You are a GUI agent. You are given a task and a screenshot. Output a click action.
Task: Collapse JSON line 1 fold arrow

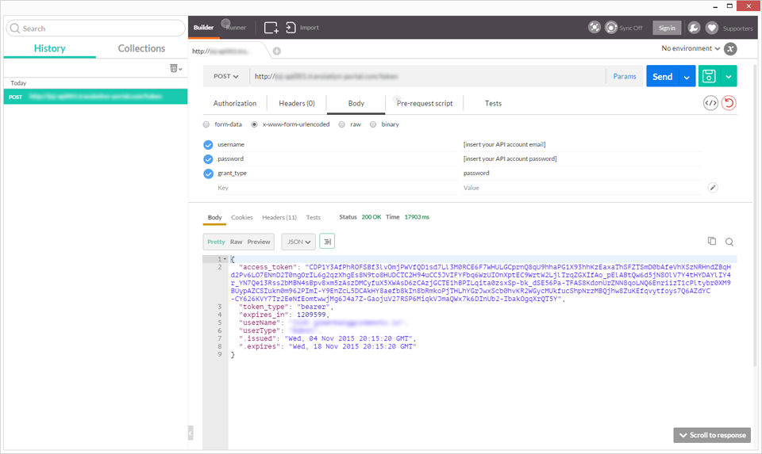pos(225,259)
